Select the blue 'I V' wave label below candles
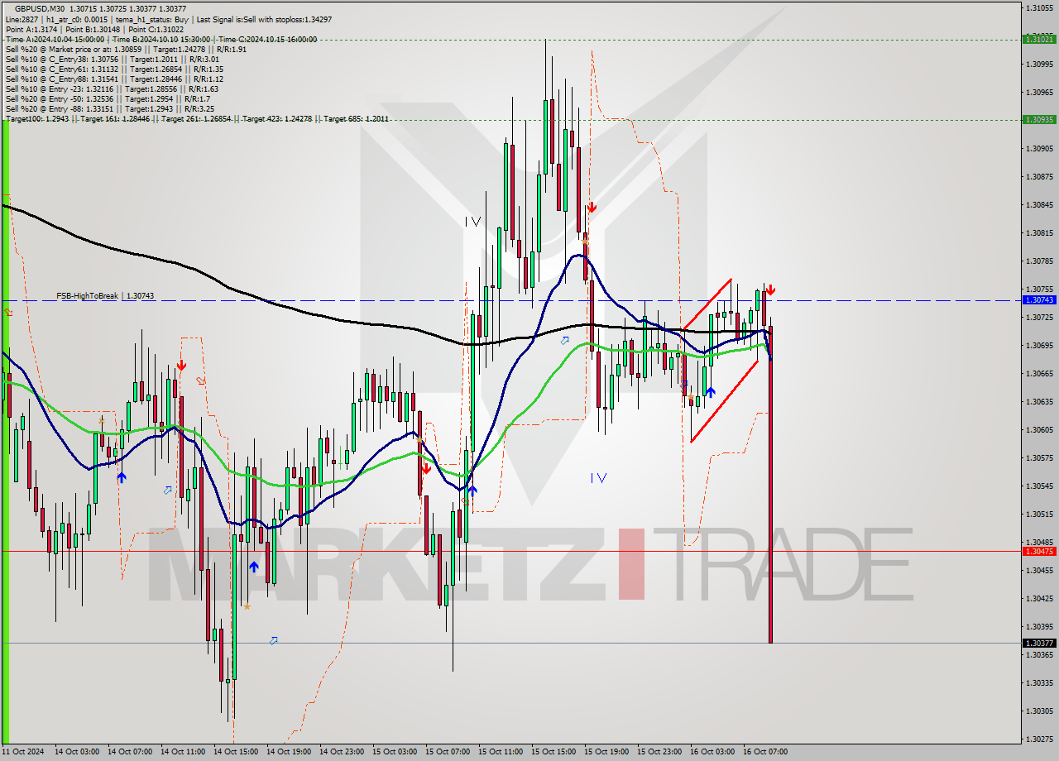 (599, 478)
